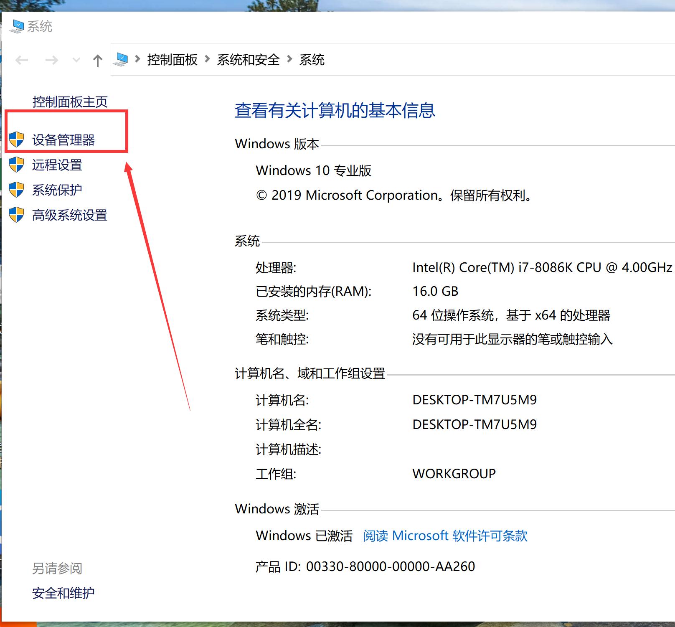Open 阅读 Microsoft 软件许可条款 link

point(445,536)
